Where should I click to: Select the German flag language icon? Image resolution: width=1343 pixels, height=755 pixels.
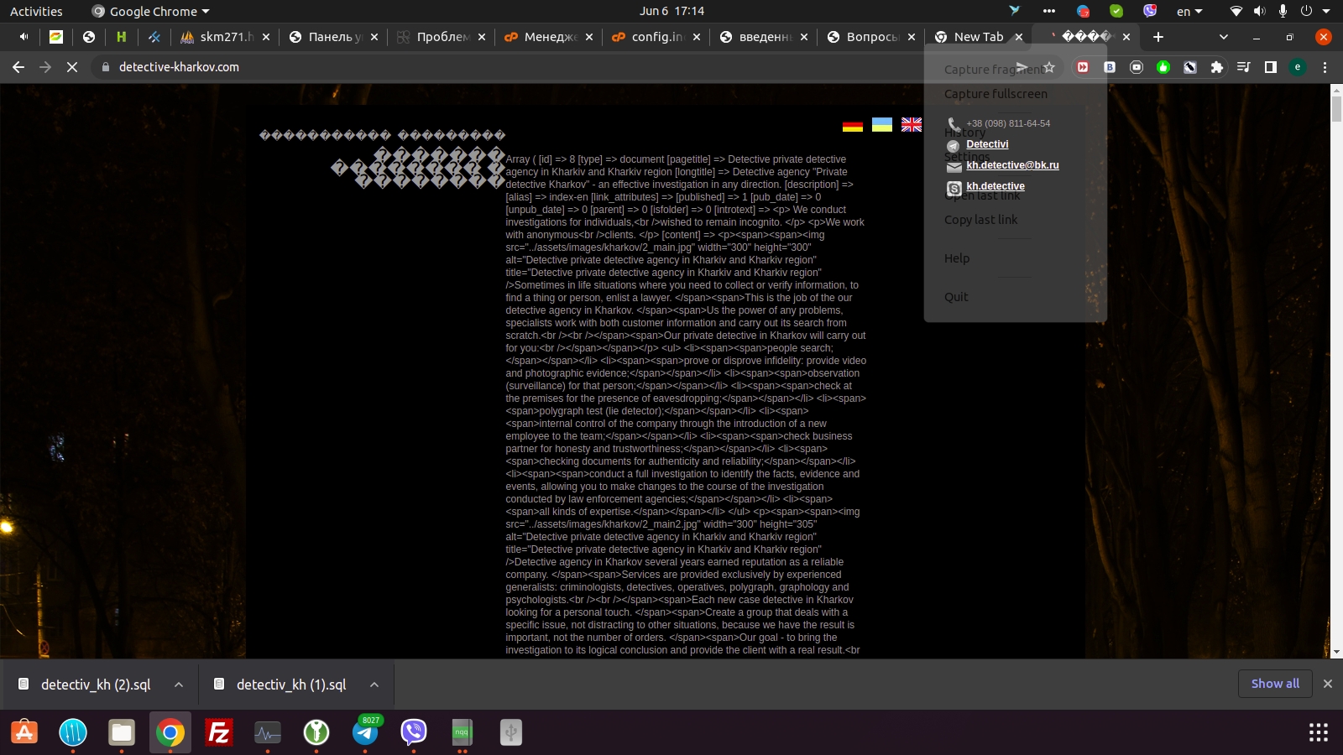(853, 125)
